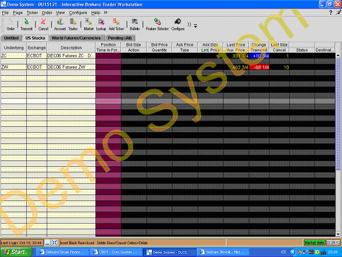The width and height of the screenshot is (342, 257).
Task: Switch to the World Futures/Currencies tab
Action: click(x=76, y=38)
